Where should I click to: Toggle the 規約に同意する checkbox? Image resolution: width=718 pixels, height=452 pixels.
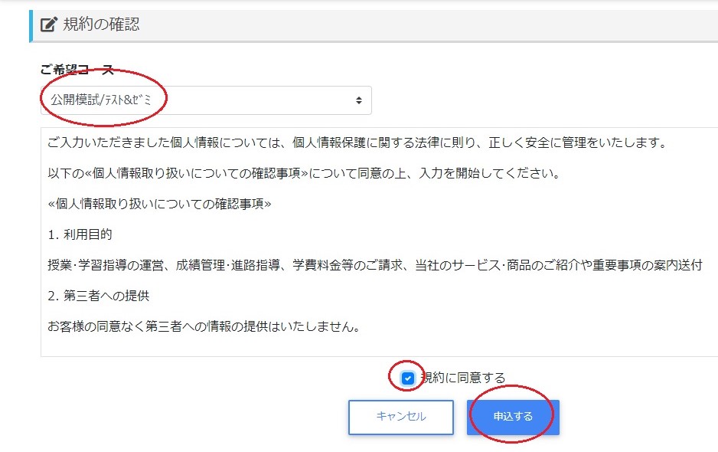[408, 378]
